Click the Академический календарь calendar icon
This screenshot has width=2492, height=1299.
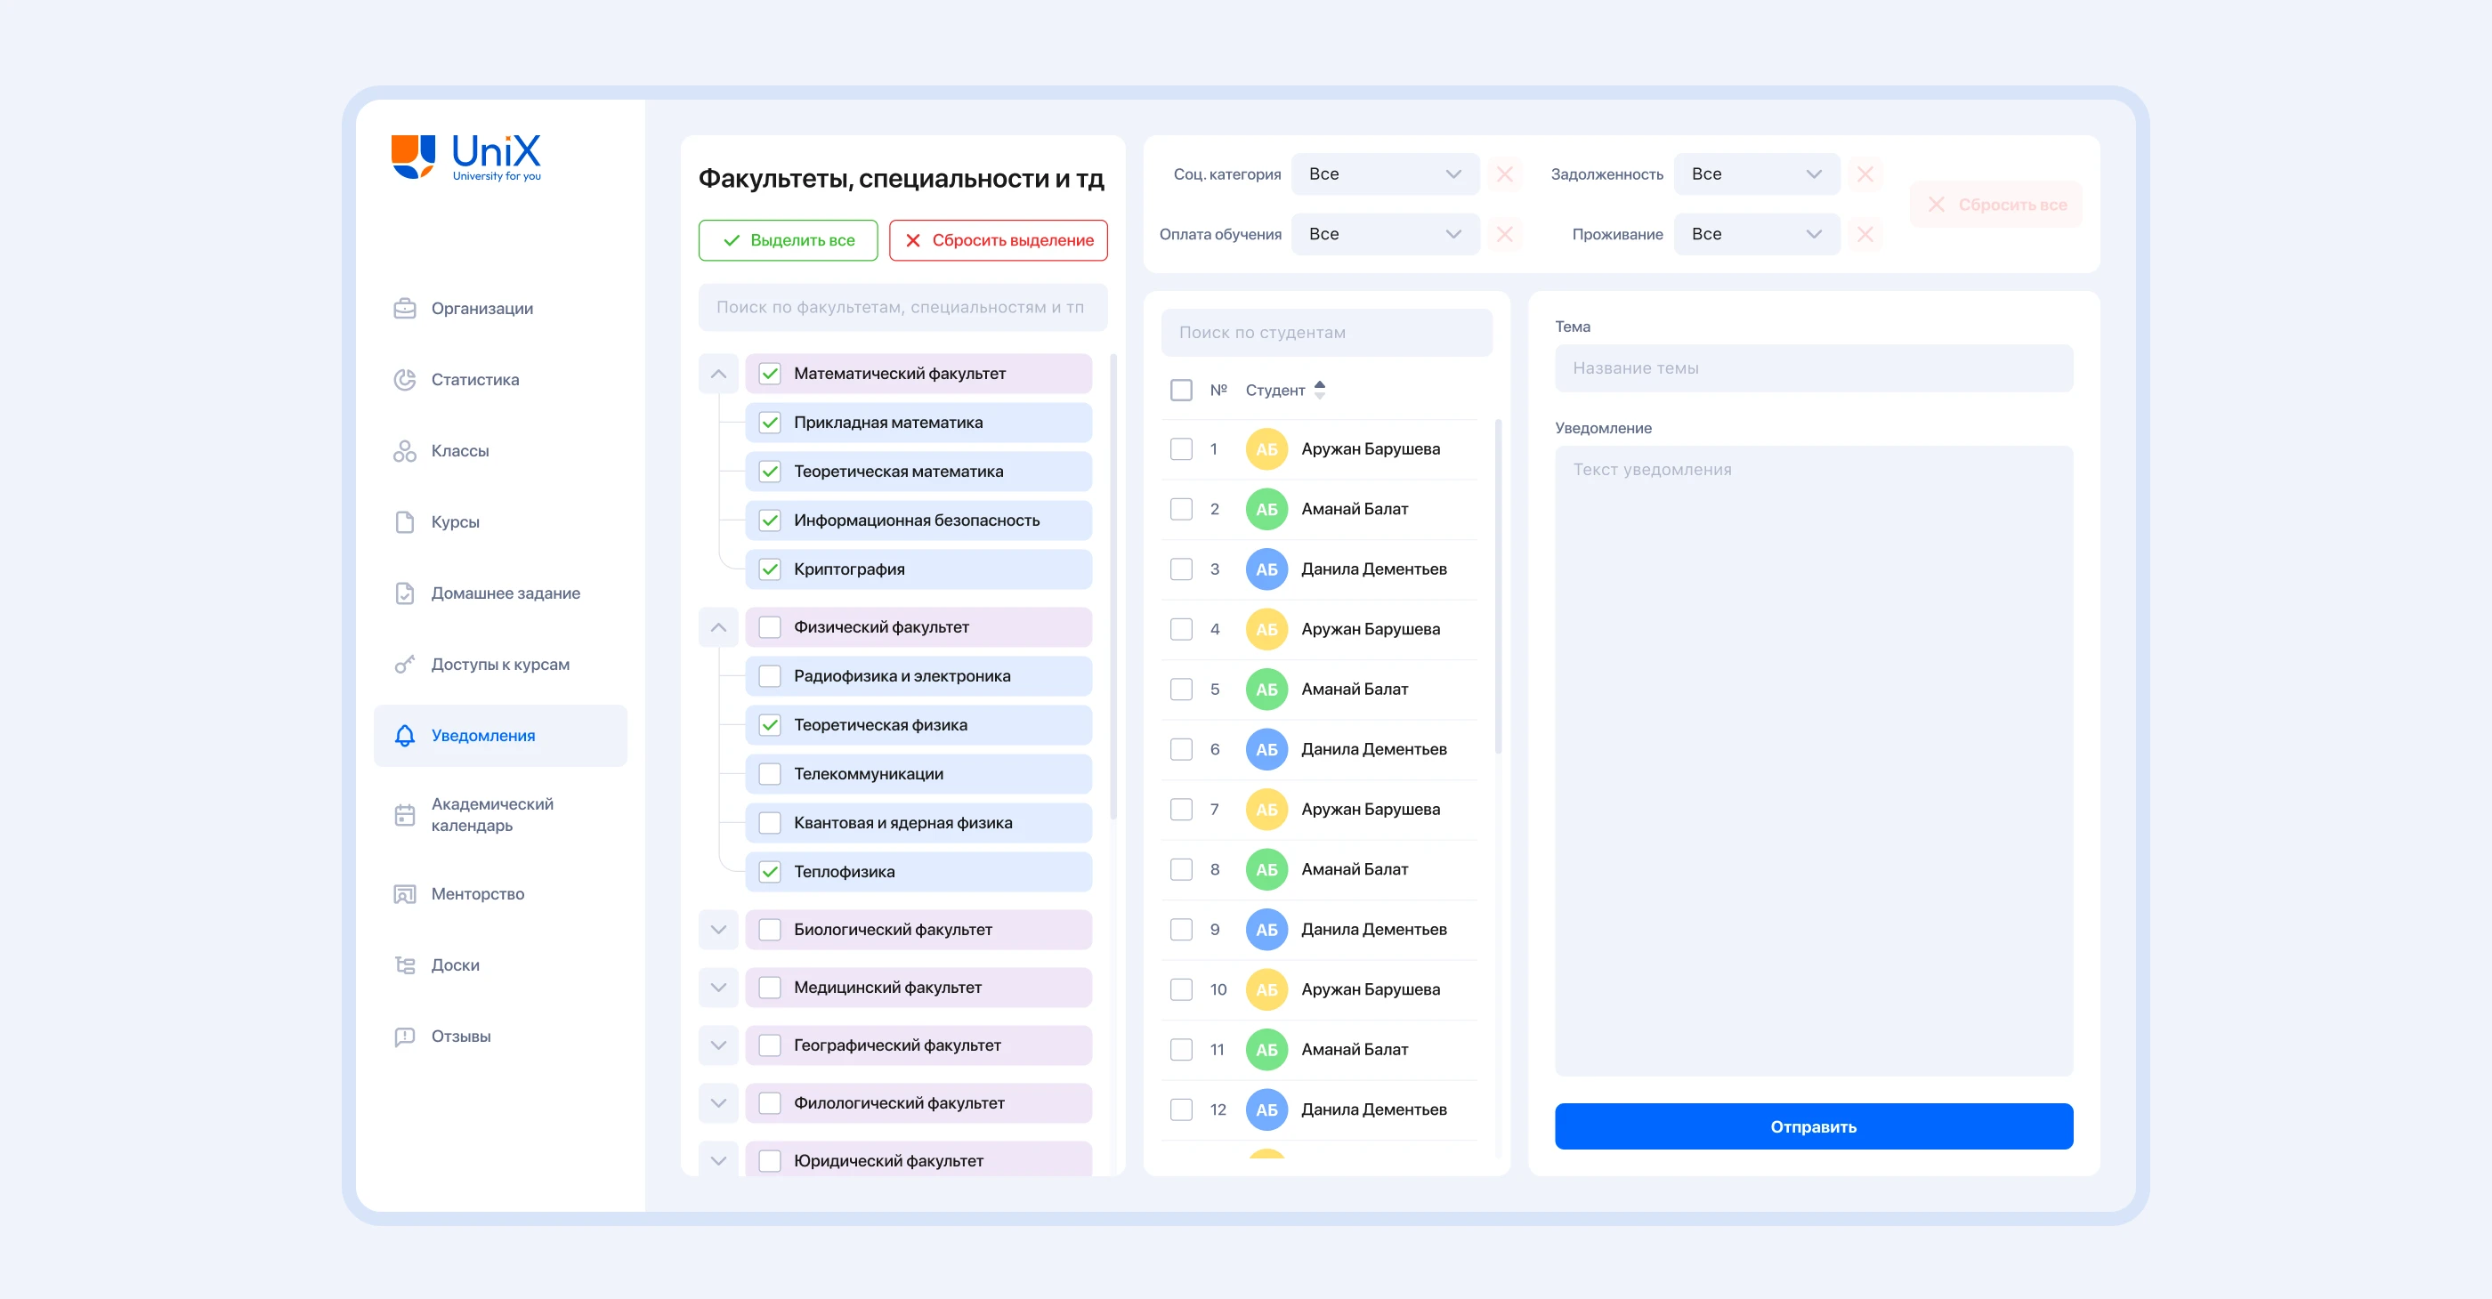404,814
